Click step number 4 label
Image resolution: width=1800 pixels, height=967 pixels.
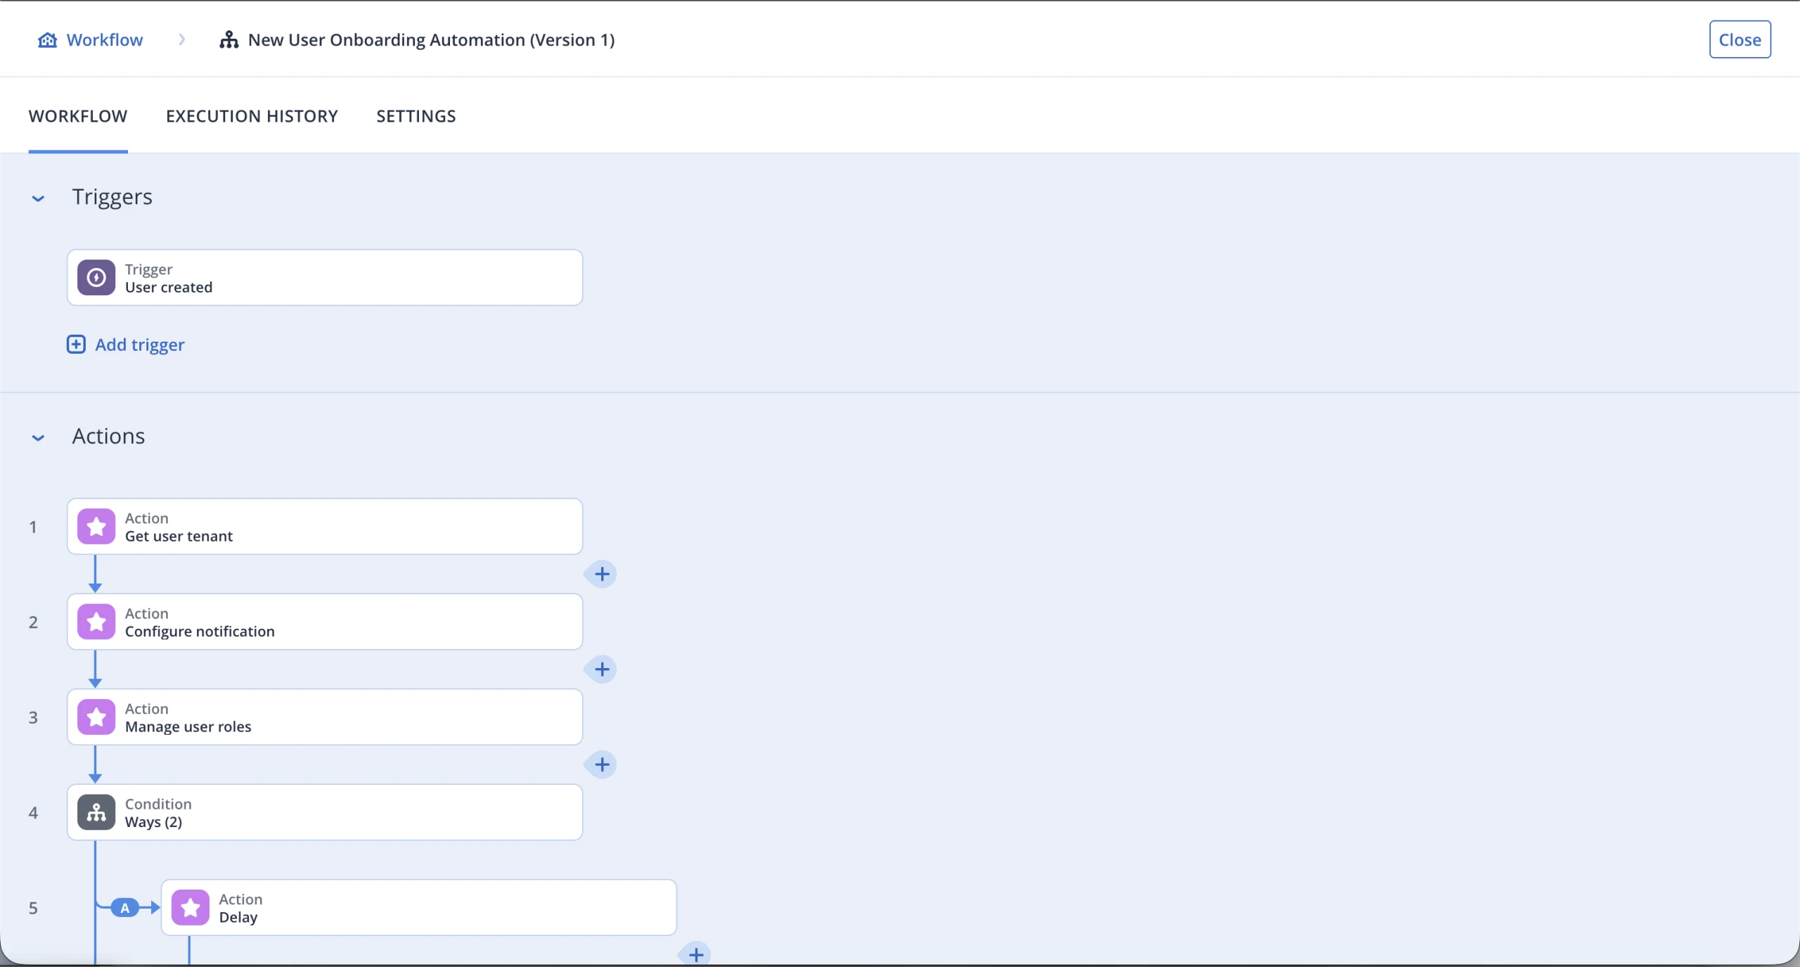(x=33, y=812)
